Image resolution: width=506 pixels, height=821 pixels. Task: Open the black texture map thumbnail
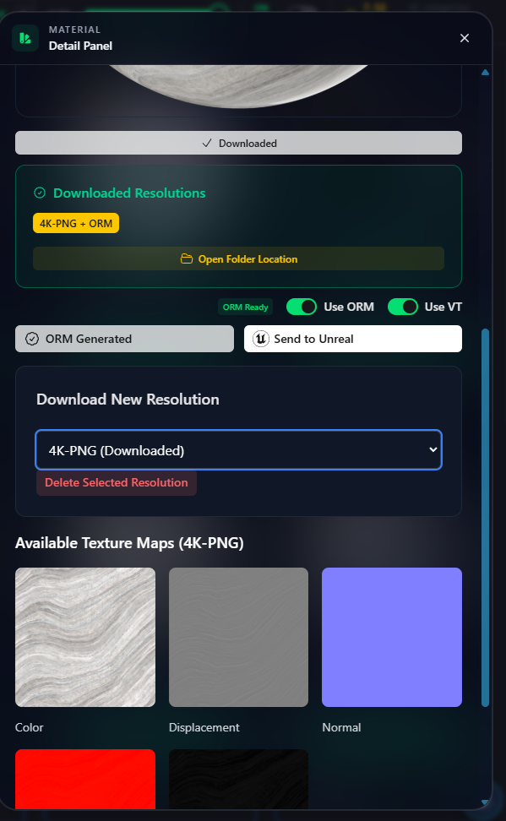[238, 779]
